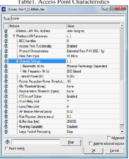The height and width of the screenshot is (159, 129).
Task: Click help icon beside Wireless LAN MAC Address
Action: tap(6, 31)
